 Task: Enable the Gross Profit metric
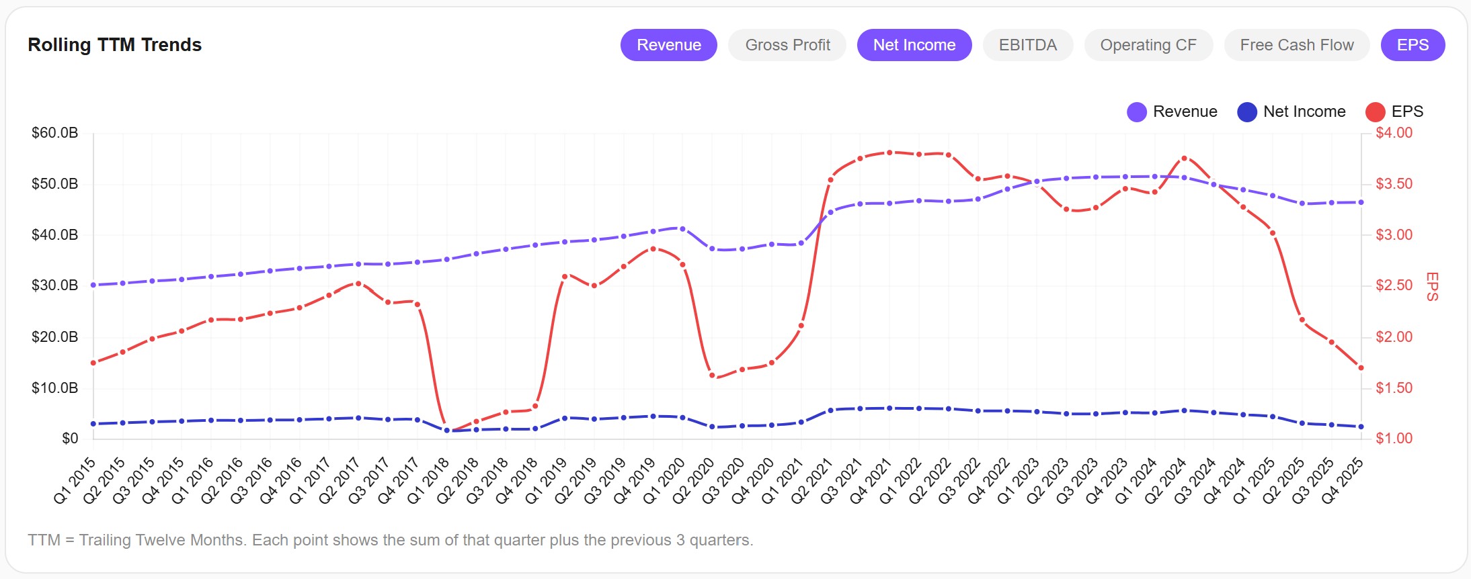(787, 45)
